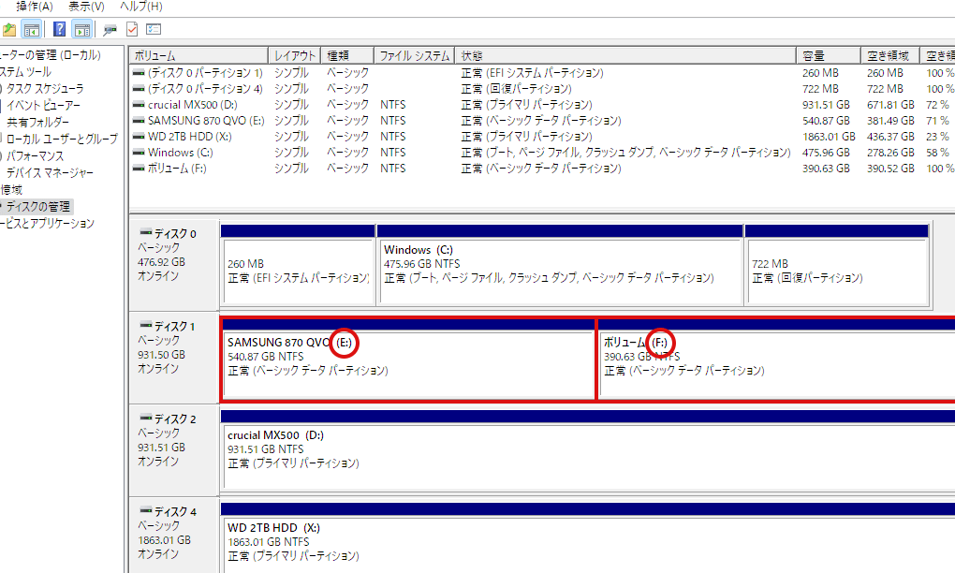The width and height of the screenshot is (955, 573).
Task: Sort by ファイル システム column header
Action: [415, 56]
